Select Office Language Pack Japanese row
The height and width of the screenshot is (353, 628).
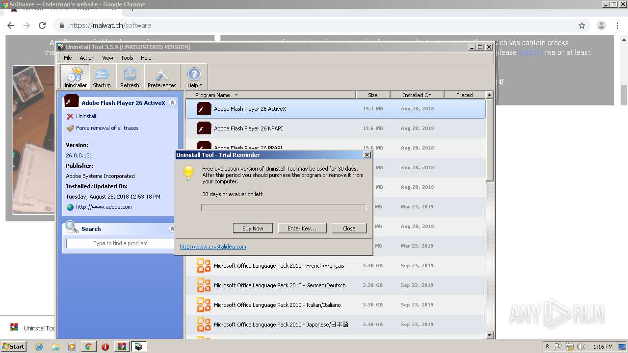pos(336,325)
